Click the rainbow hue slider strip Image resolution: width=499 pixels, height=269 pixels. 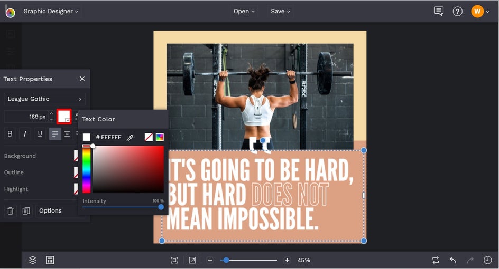(87, 169)
